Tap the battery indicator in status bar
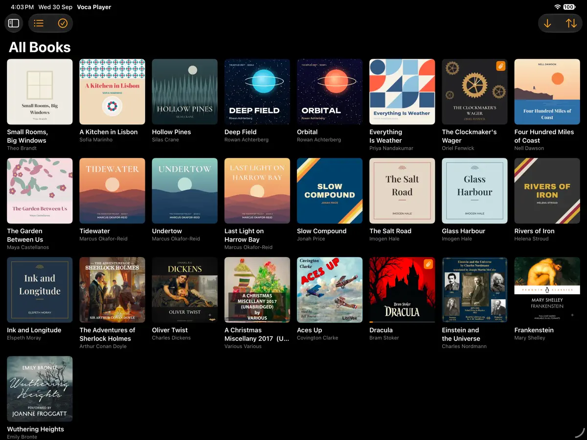Screen dimensions: 587x440 [x=569, y=7]
